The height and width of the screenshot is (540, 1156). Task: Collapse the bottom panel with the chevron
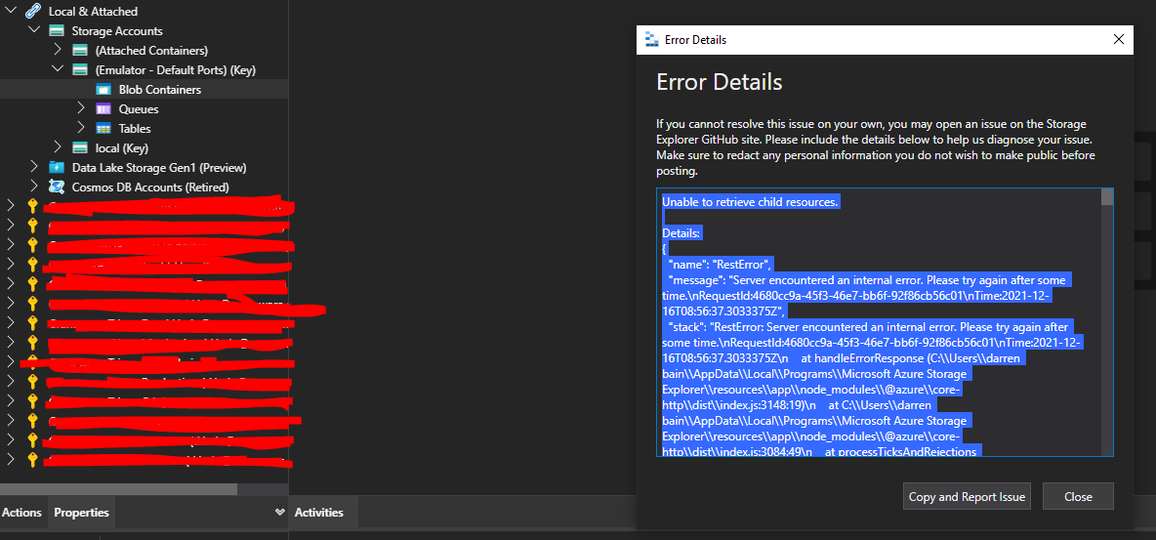(279, 512)
